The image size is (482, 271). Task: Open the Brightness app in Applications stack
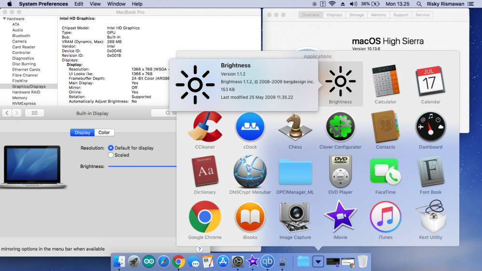[340, 81]
